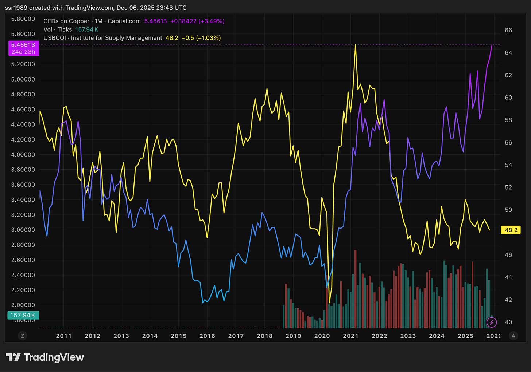Click the ssr1989 created with TradingView.com header

pos(96,8)
